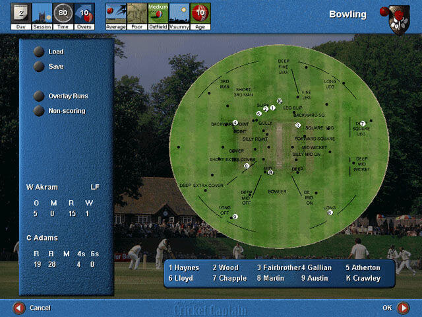Click the Session church icon
Viewport: 422px width, 317px height.
click(42, 13)
